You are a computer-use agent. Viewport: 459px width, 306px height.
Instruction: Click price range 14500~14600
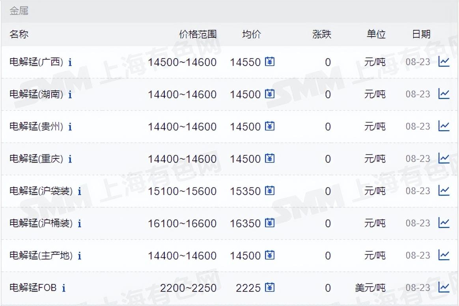coord(182,62)
